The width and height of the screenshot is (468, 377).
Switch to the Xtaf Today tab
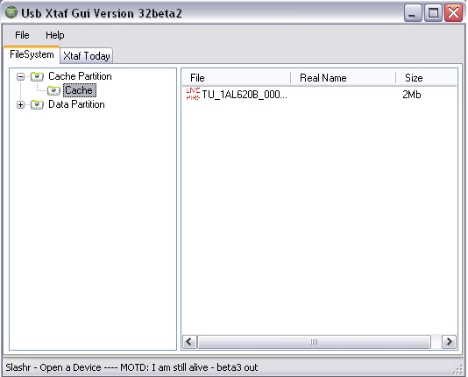click(87, 56)
